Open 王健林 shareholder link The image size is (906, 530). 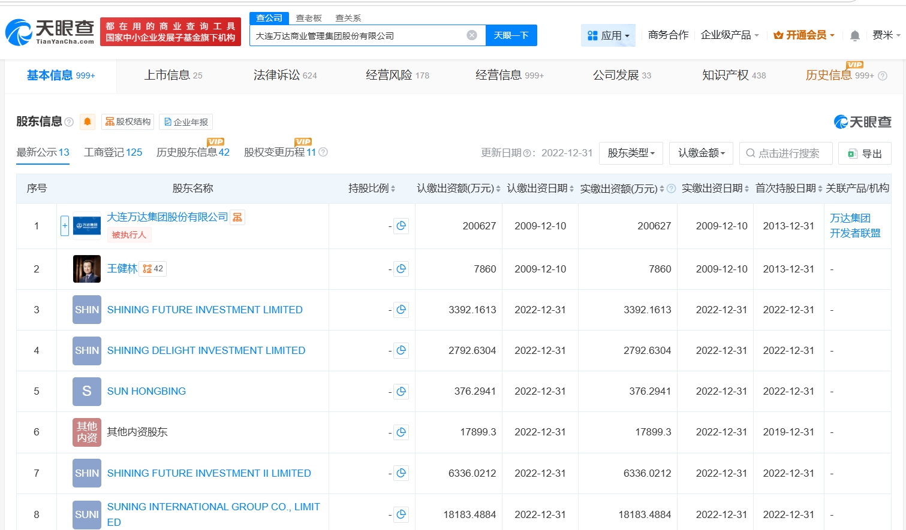[122, 268]
